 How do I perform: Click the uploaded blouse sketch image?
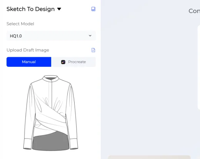(51, 113)
